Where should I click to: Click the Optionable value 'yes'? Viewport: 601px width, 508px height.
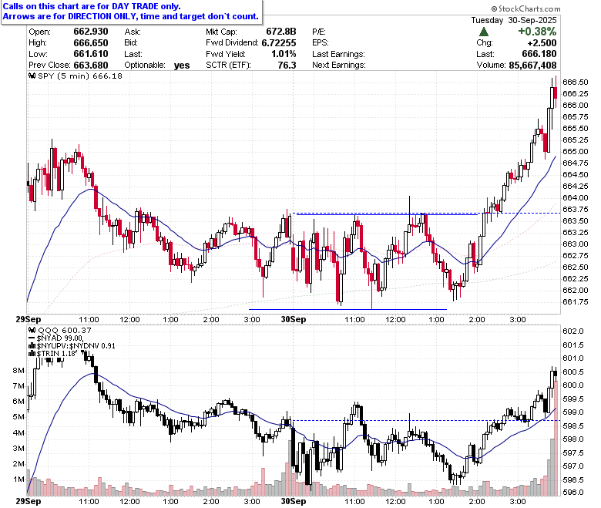(182, 66)
